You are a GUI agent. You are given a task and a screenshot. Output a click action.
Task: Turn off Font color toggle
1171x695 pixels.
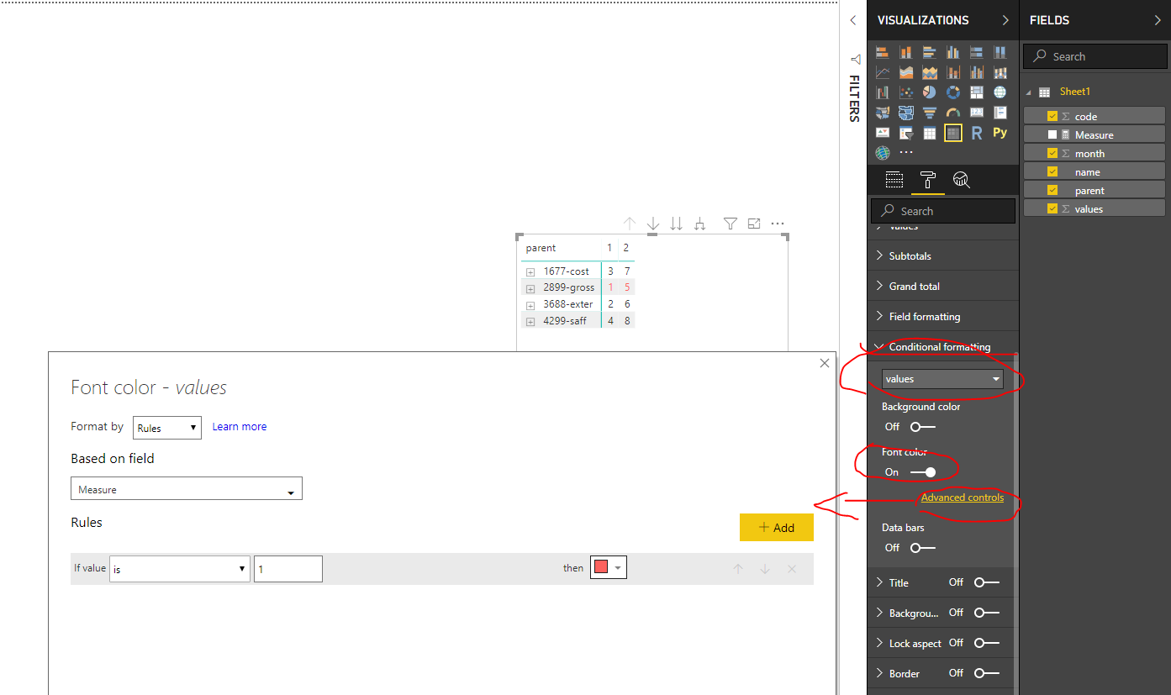coord(923,472)
